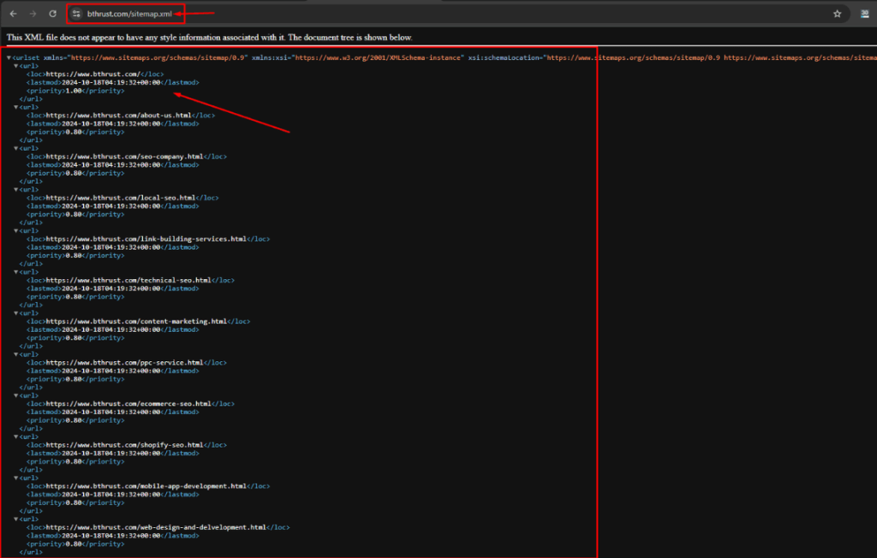Collapse the url node containing link-building-services.html

[15, 230]
